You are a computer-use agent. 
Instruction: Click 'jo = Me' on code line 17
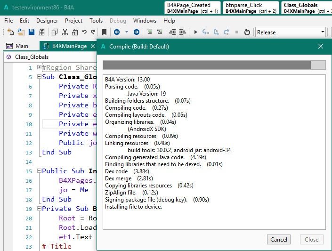73,190
